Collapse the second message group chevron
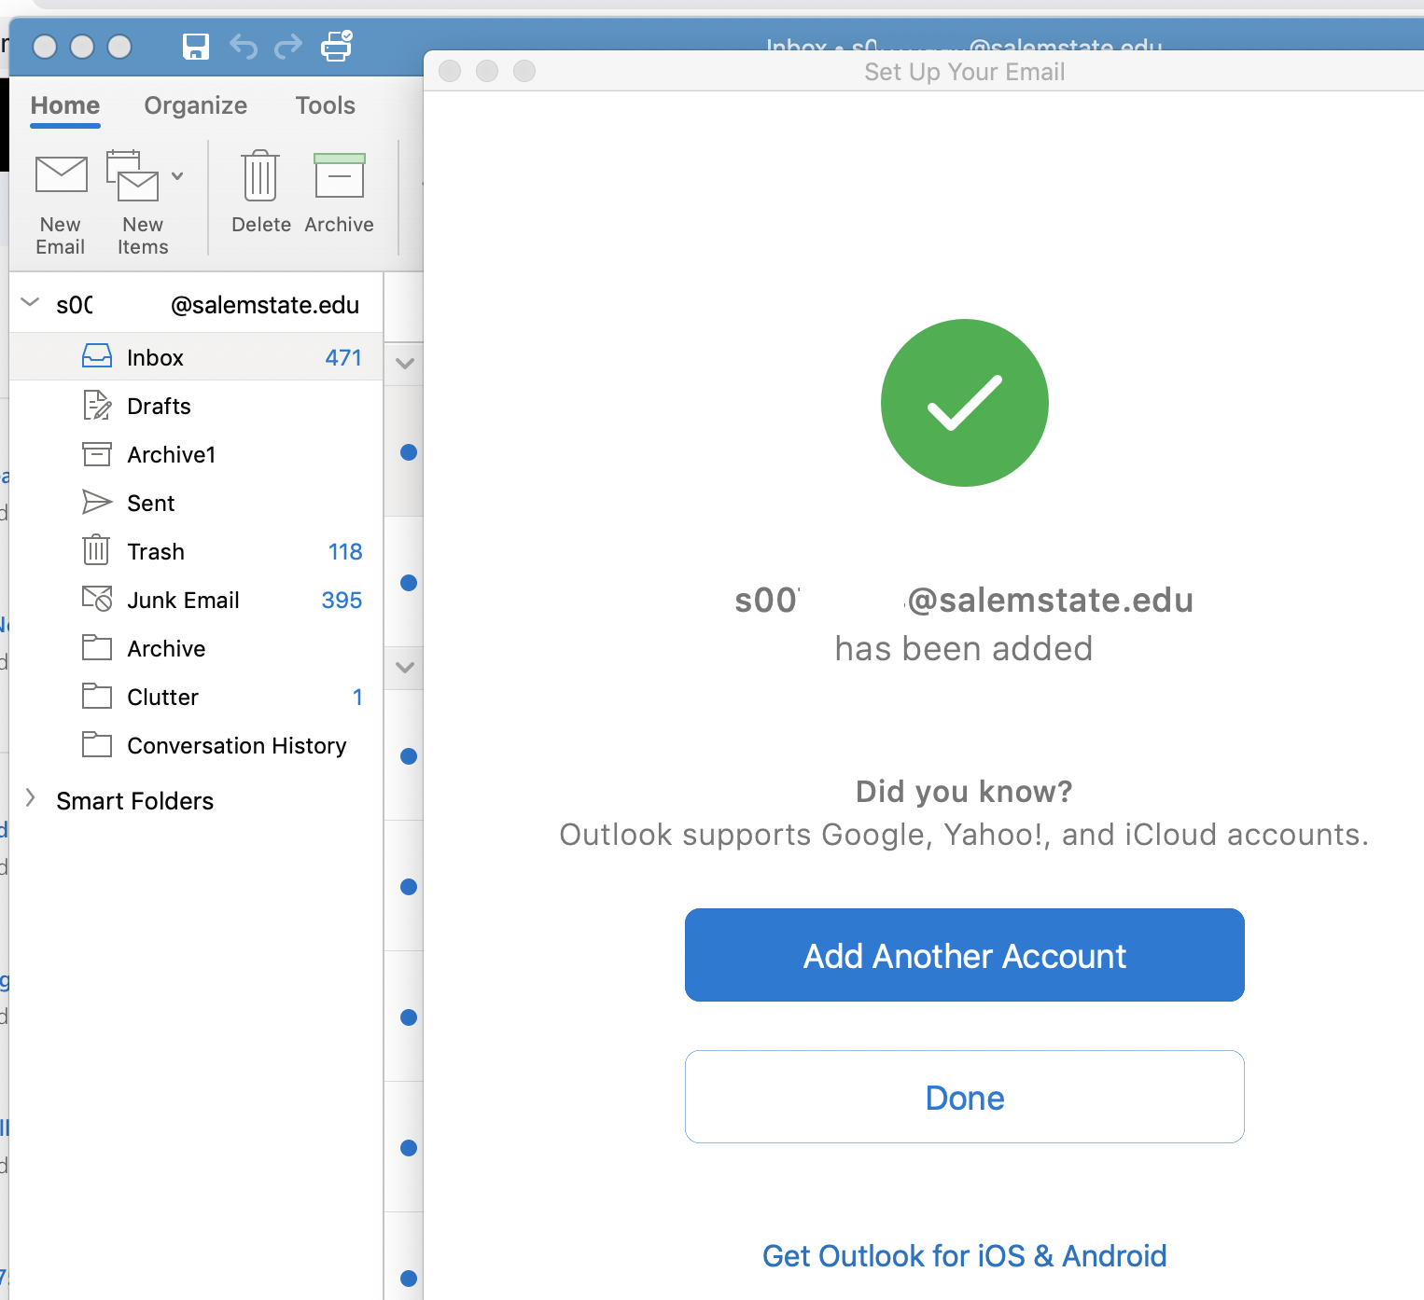This screenshot has height=1300, width=1424. pos(405,667)
